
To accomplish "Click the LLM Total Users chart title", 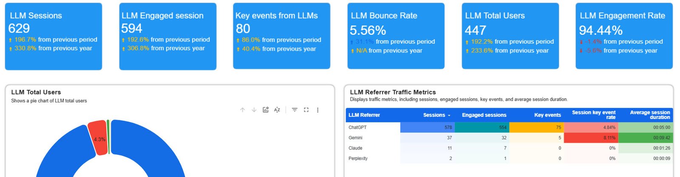I will [36, 92].
